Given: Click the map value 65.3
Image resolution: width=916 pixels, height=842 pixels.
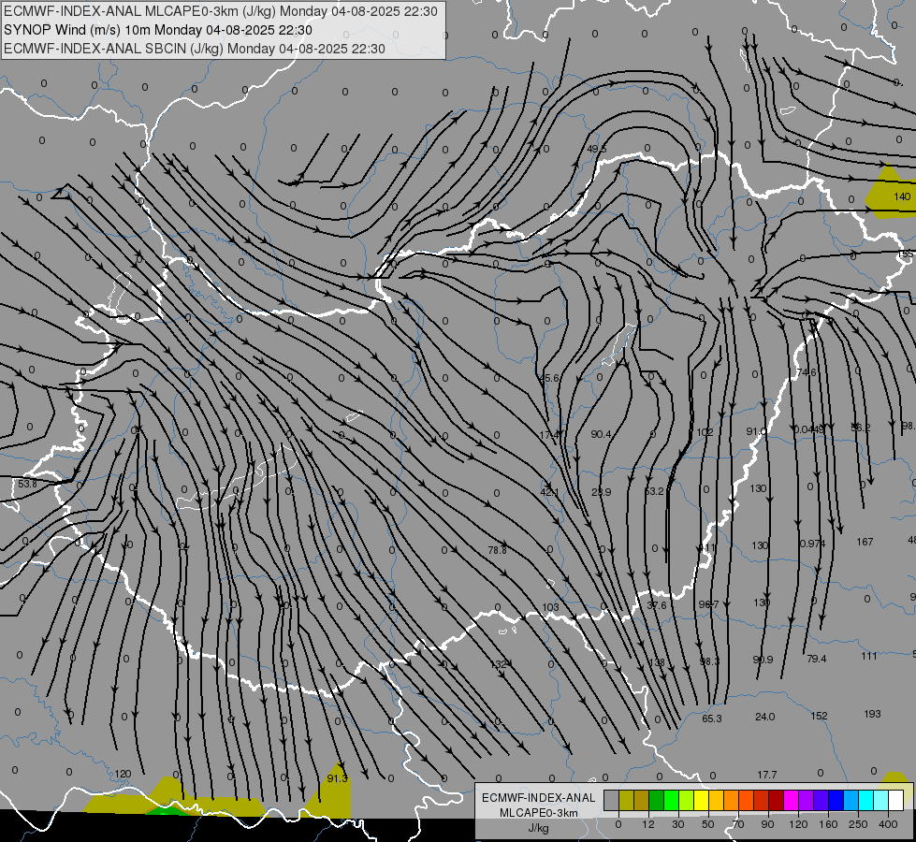Looking at the screenshot, I should (x=711, y=719).
